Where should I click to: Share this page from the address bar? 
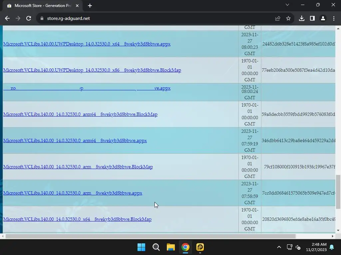277,19
